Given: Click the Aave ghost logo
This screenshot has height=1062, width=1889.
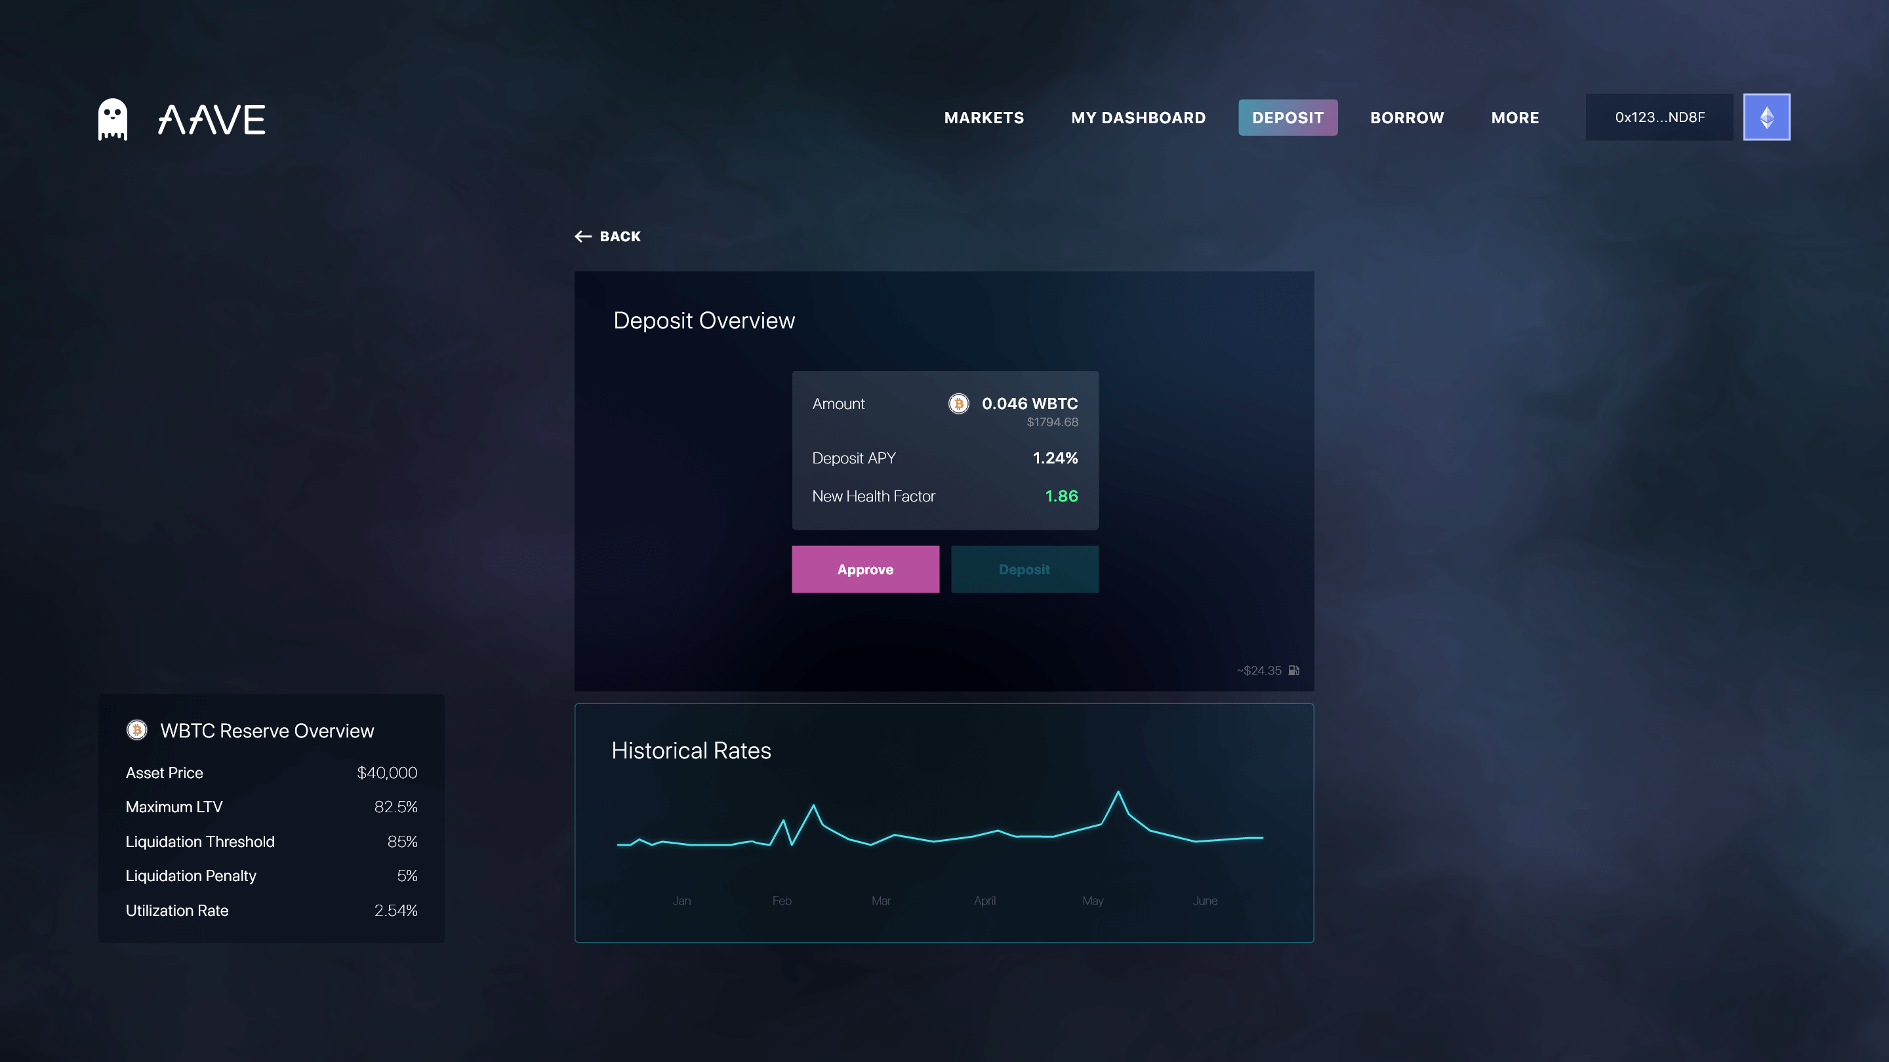Looking at the screenshot, I should click(112, 118).
